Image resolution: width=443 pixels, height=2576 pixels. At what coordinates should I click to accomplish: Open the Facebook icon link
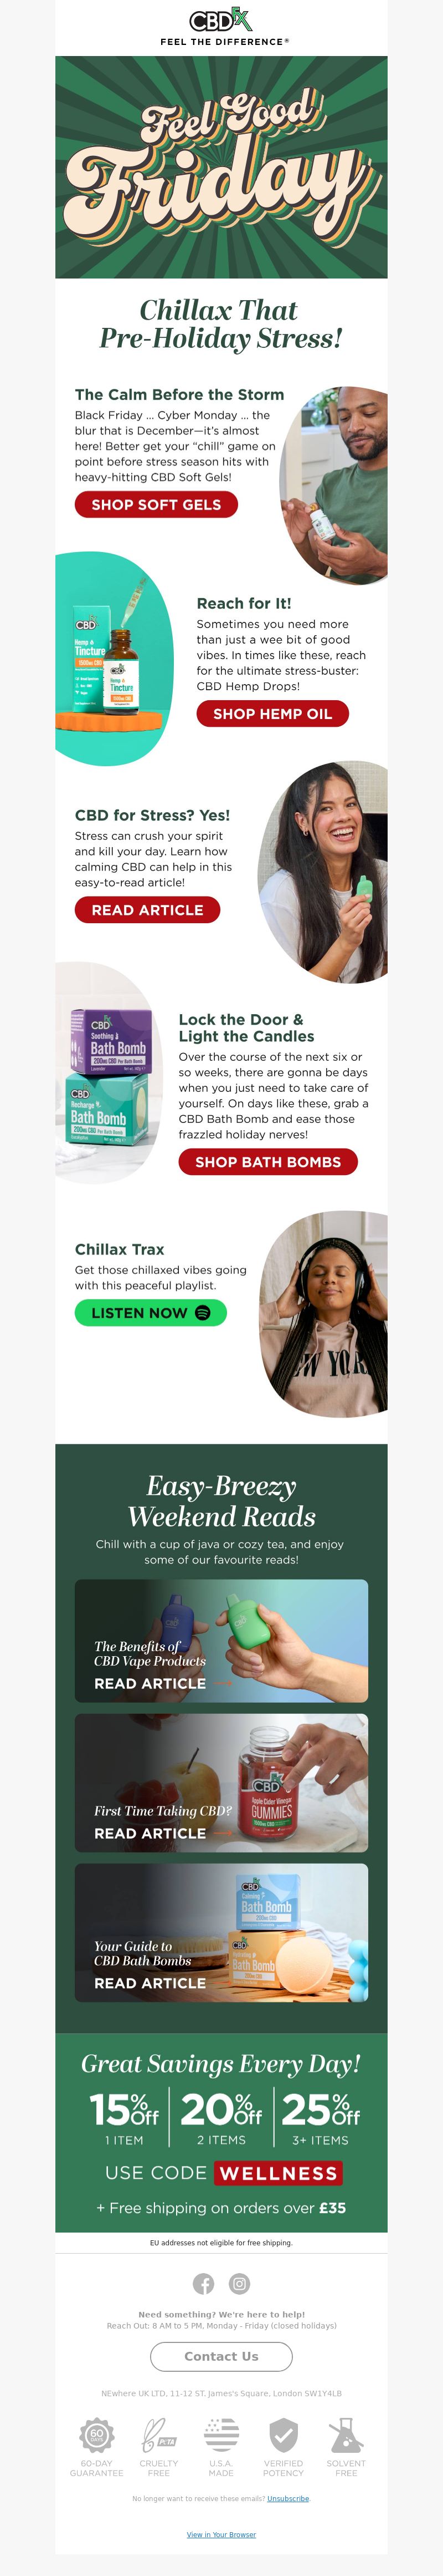coord(204,2283)
